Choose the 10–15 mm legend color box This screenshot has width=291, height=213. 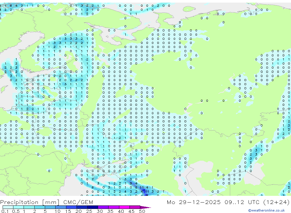(61, 207)
